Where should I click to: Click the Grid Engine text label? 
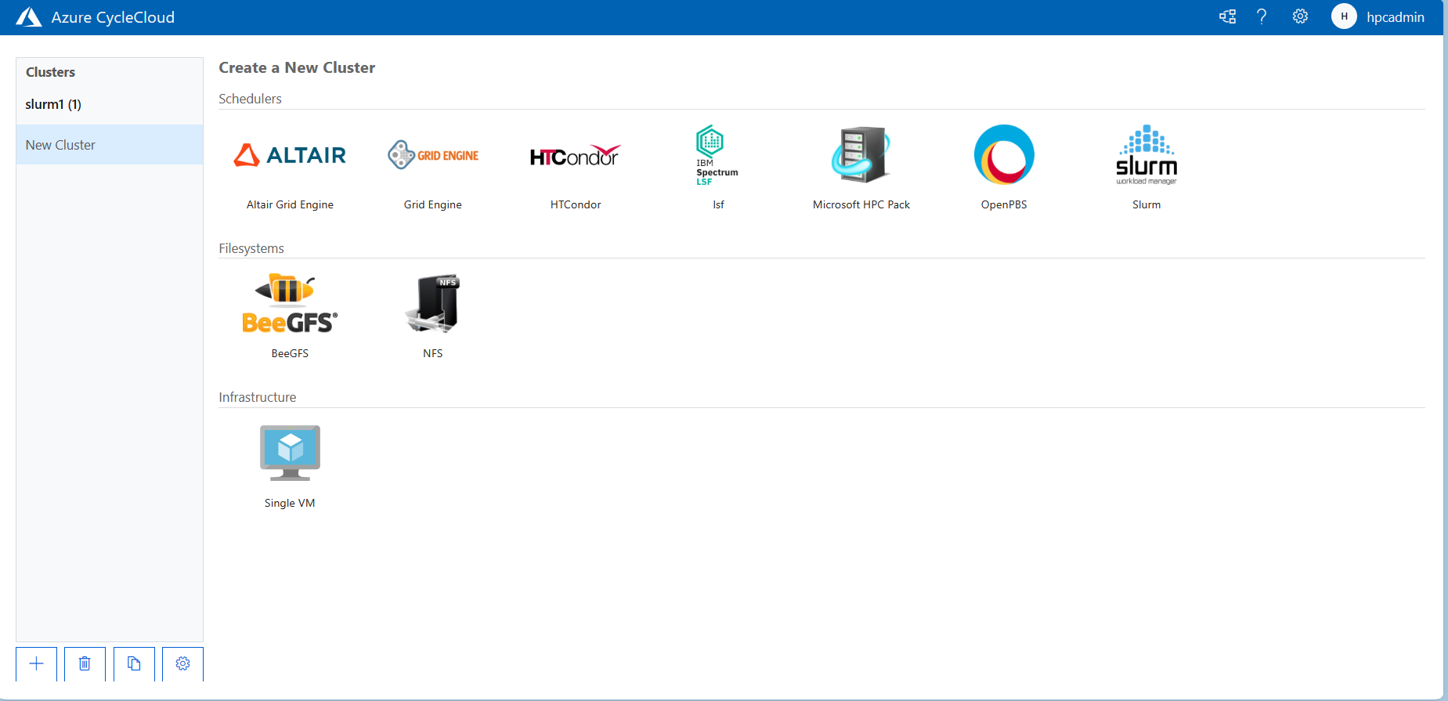(x=433, y=204)
